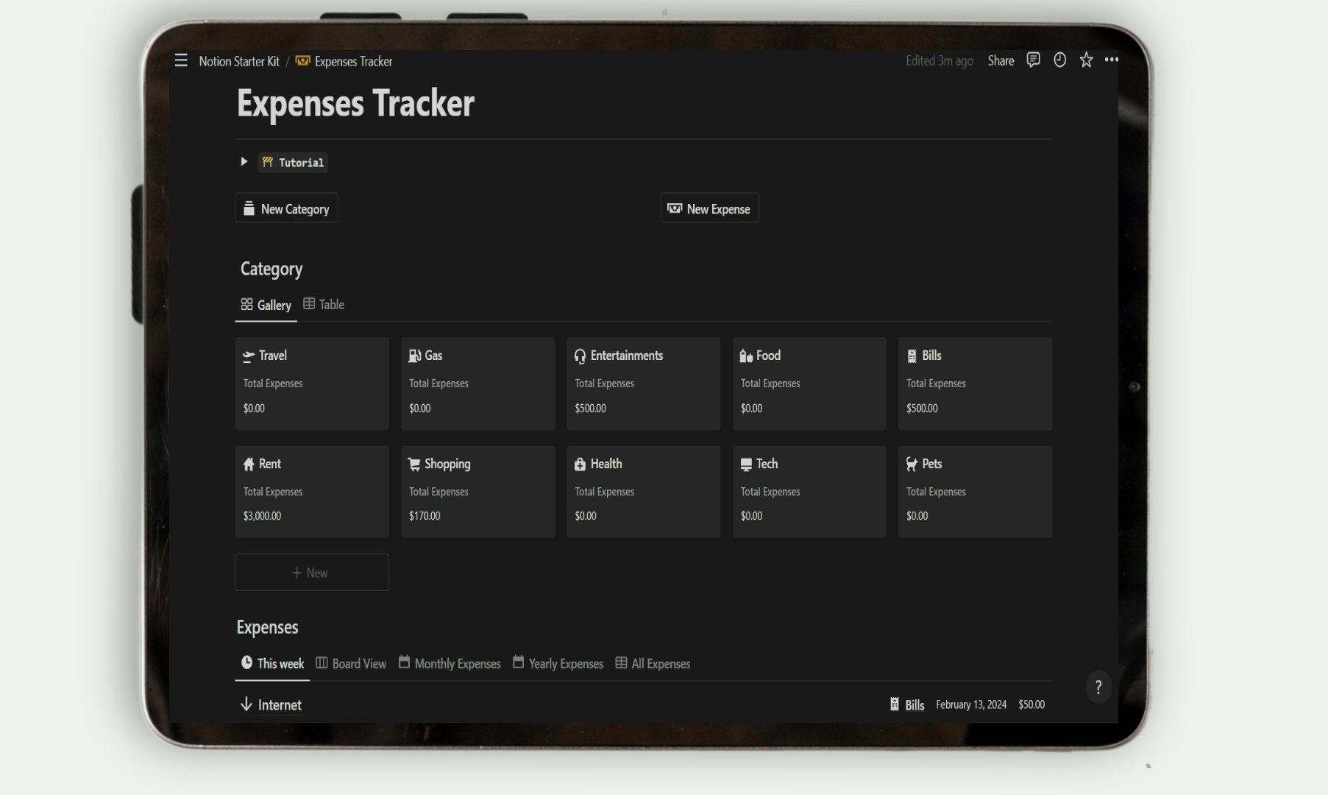Screen dimensions: 1328x795
Task: Open the Internet expense entry
Action: click(x=280, y=704)
